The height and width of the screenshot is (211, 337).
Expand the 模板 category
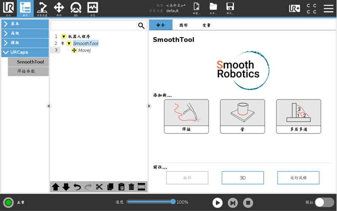click(x=25, y=43)
